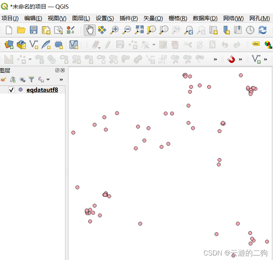Refresh the map canvas
This screenshot has width=273, height=260.
tap(263, 30)
